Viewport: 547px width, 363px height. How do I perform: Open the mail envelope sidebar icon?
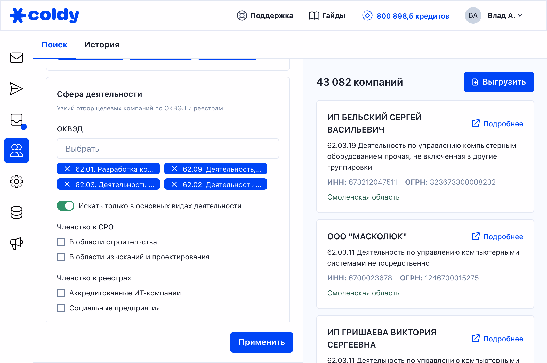pos(17,58)
